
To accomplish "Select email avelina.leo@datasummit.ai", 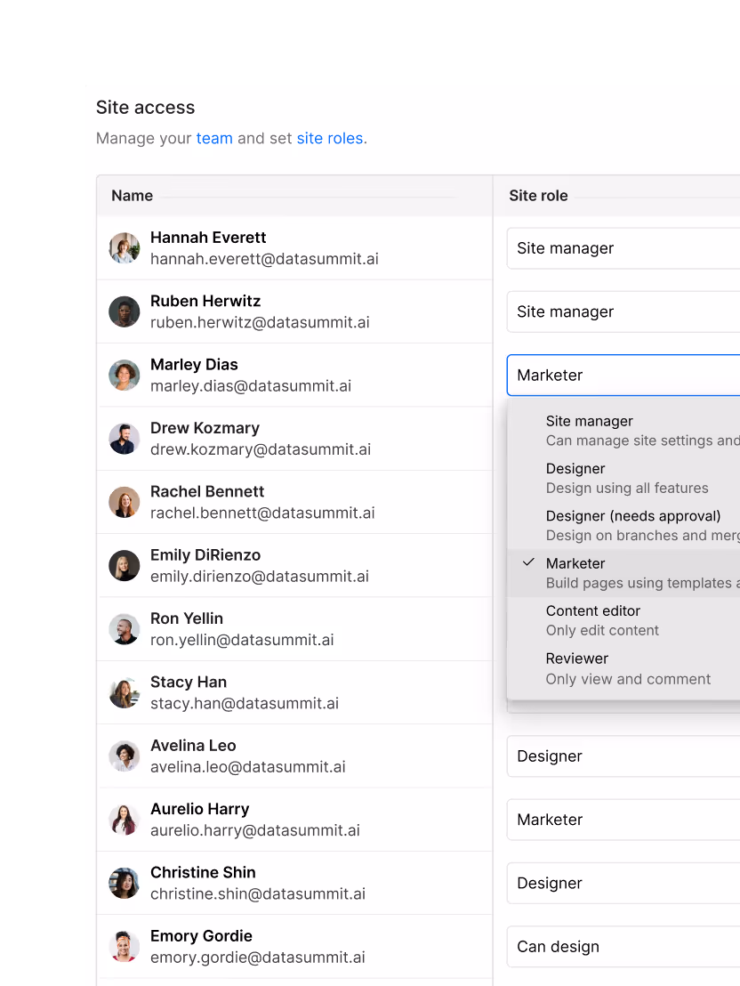I will pos(248,767).
